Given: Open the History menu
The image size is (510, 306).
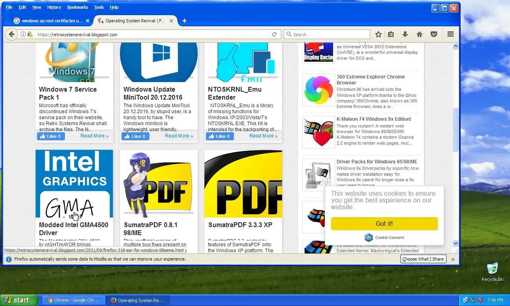Looking at the screenshot, I should [54, 7].
